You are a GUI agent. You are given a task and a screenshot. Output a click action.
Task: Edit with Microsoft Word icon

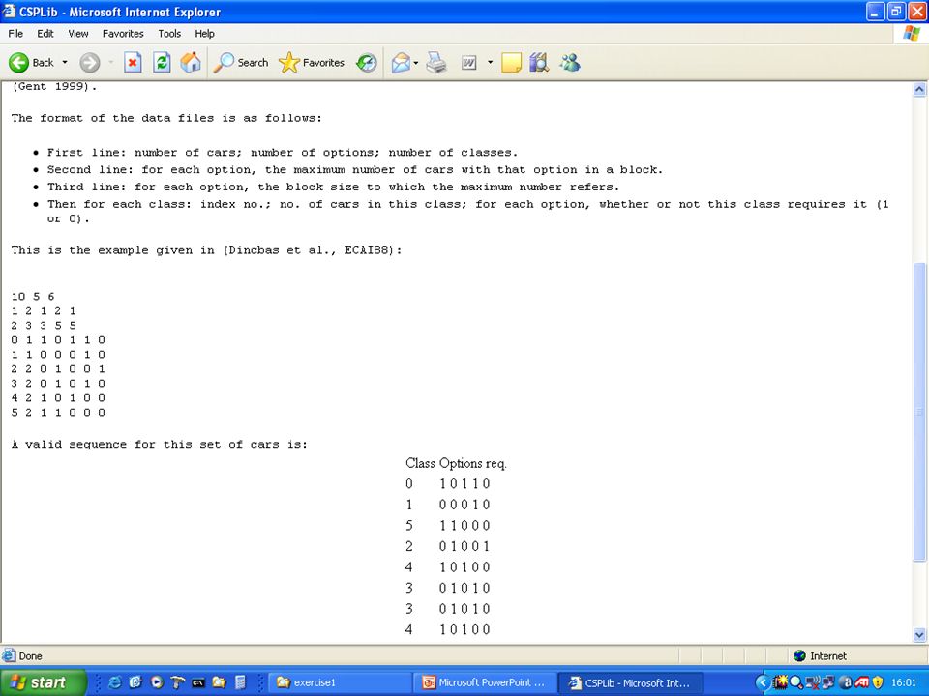(x=468, y=62)
